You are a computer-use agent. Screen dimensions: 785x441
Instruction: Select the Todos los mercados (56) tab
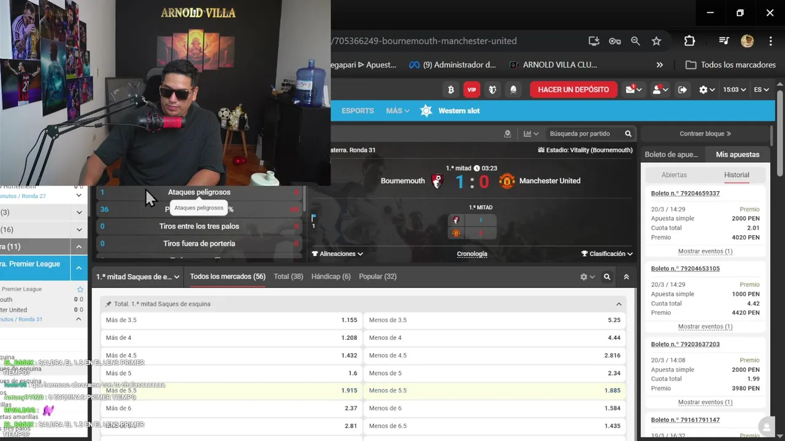pos(228,277)
